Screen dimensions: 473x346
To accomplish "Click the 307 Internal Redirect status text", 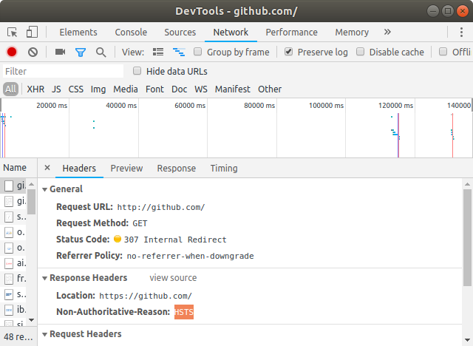I will pyautogui.click(x=175, y=240).
